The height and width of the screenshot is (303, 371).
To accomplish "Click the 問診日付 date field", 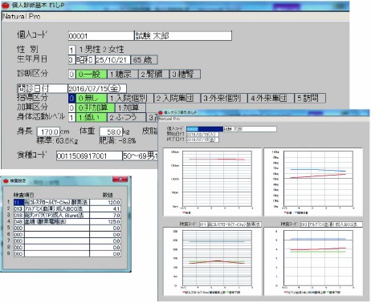I will [x=97, y=88].
